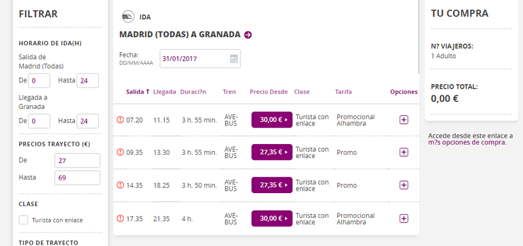The width and height of the screenshot is (523, 246).
Task: Expand options for the 09.35 train
Action: pos(404,152)
